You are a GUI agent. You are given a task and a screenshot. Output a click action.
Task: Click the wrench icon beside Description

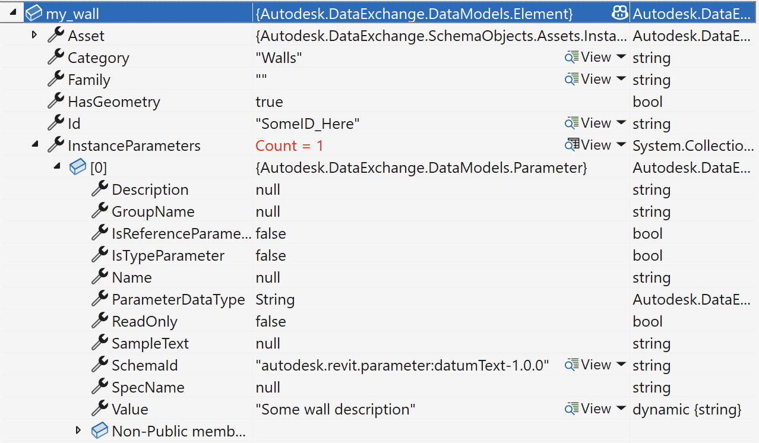[100, 188]
